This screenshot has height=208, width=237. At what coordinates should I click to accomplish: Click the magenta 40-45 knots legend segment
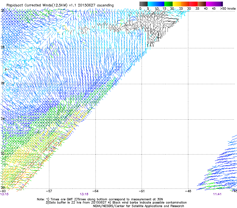pos(210,4)
